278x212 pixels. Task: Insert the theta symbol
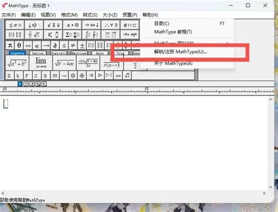click(19, 45)
